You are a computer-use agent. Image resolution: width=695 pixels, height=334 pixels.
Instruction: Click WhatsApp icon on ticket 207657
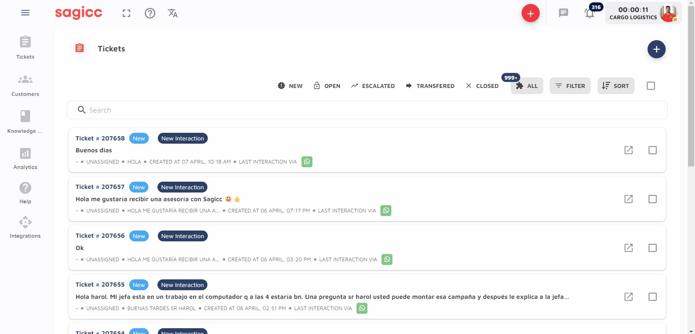point(386,211)
